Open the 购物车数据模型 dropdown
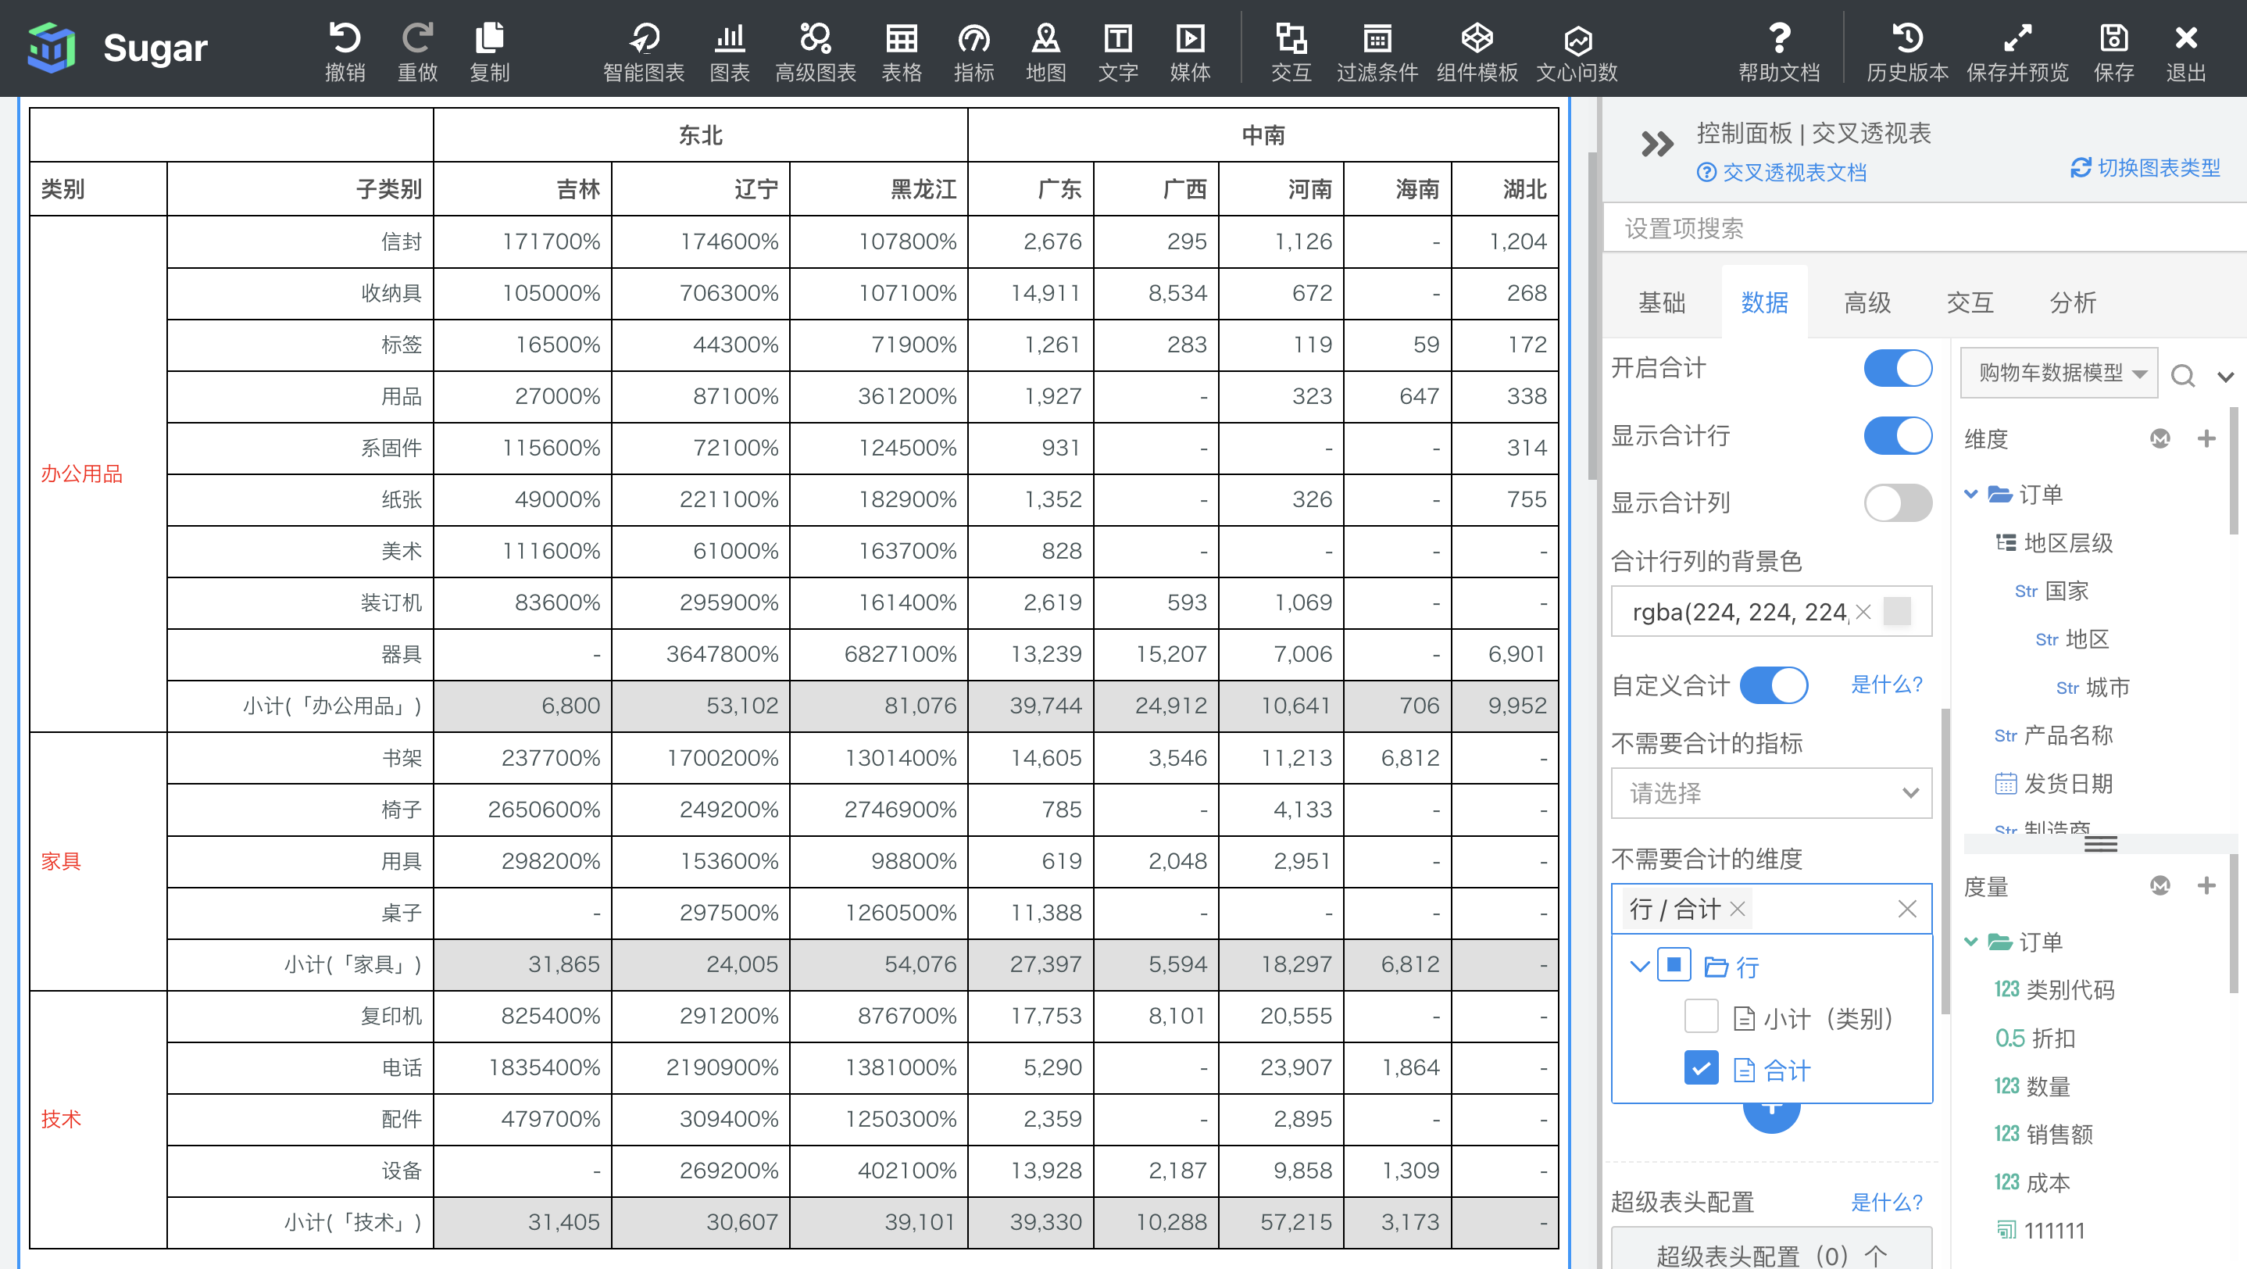2247x1269 pixels. [x=2059, y=374]
